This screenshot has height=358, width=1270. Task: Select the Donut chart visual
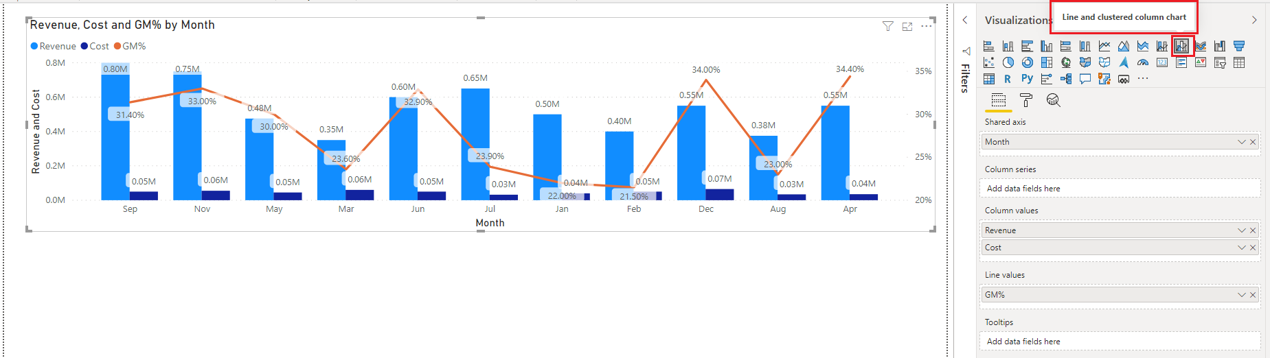1027,62
